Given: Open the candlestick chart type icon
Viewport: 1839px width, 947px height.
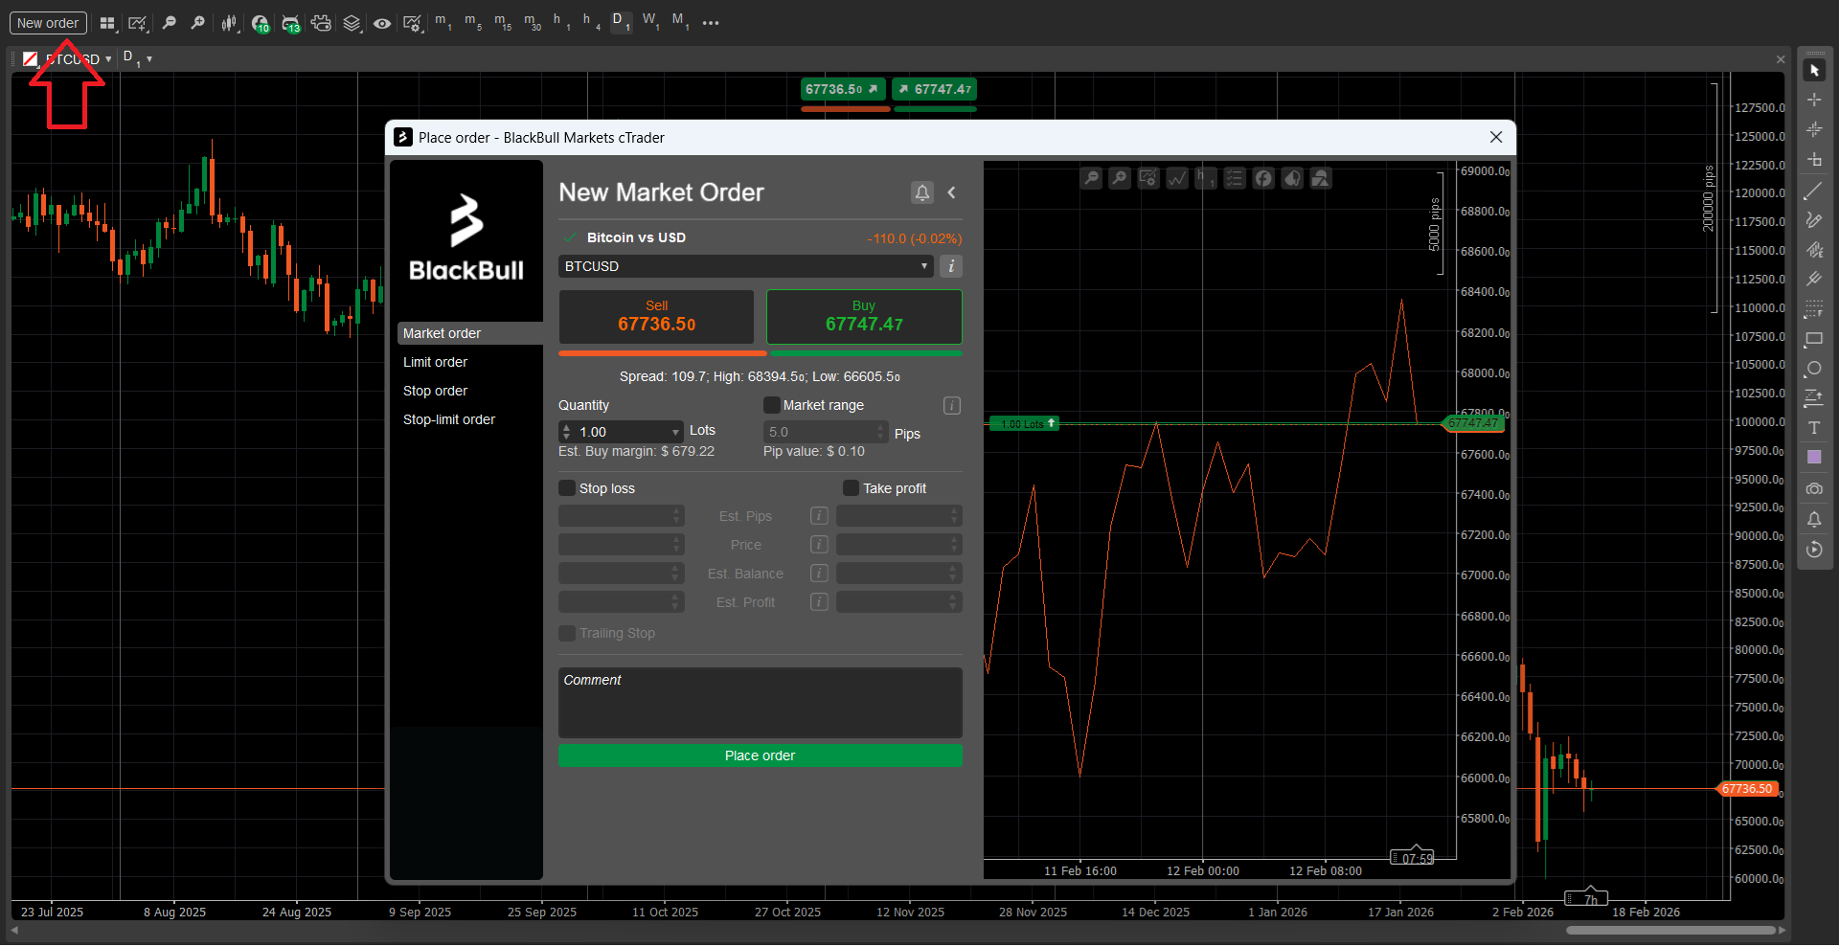Looking at the screenshot, I should (x=229, y=23).
